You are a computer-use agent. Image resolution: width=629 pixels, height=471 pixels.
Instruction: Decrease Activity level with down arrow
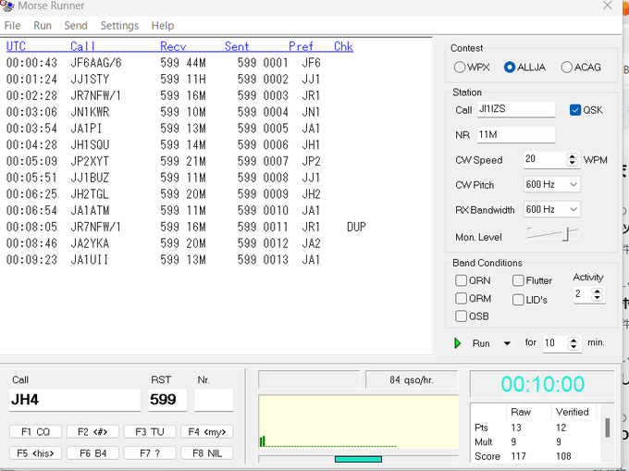[598, 297]
